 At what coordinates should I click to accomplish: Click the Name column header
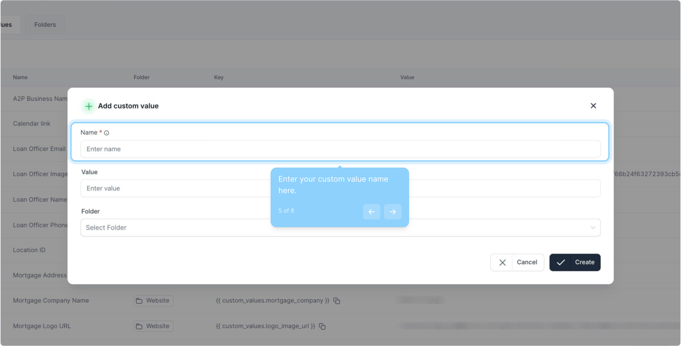click(x=20, y=77)
